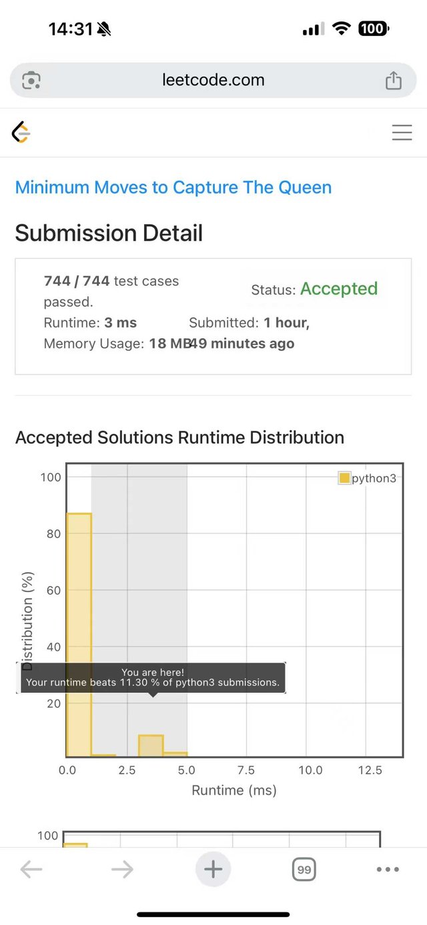Tap the share icon in address bar
This screenshot has height=925, width=427.
coord(394,81)
